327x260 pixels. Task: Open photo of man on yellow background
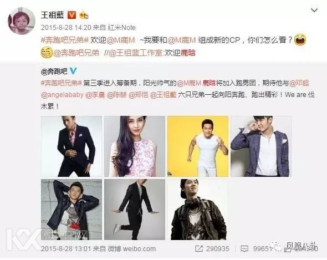(x=198, y=146)
